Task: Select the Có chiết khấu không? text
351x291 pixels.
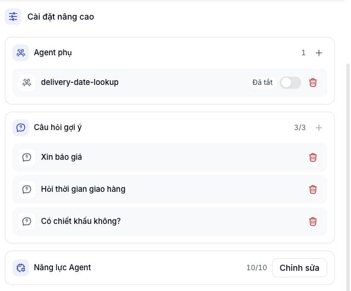Action: click(81, 221)
